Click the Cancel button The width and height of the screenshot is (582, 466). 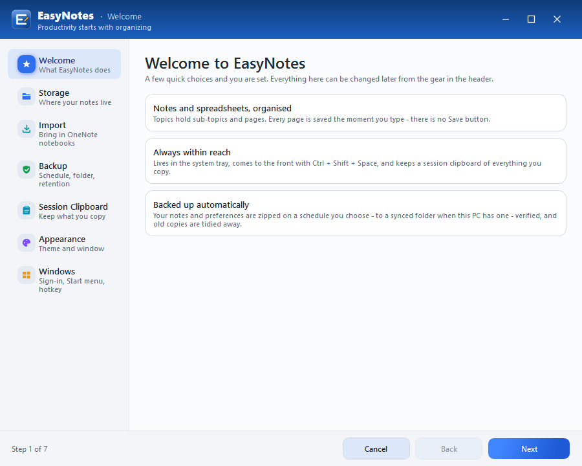click(x=376, y=449)
